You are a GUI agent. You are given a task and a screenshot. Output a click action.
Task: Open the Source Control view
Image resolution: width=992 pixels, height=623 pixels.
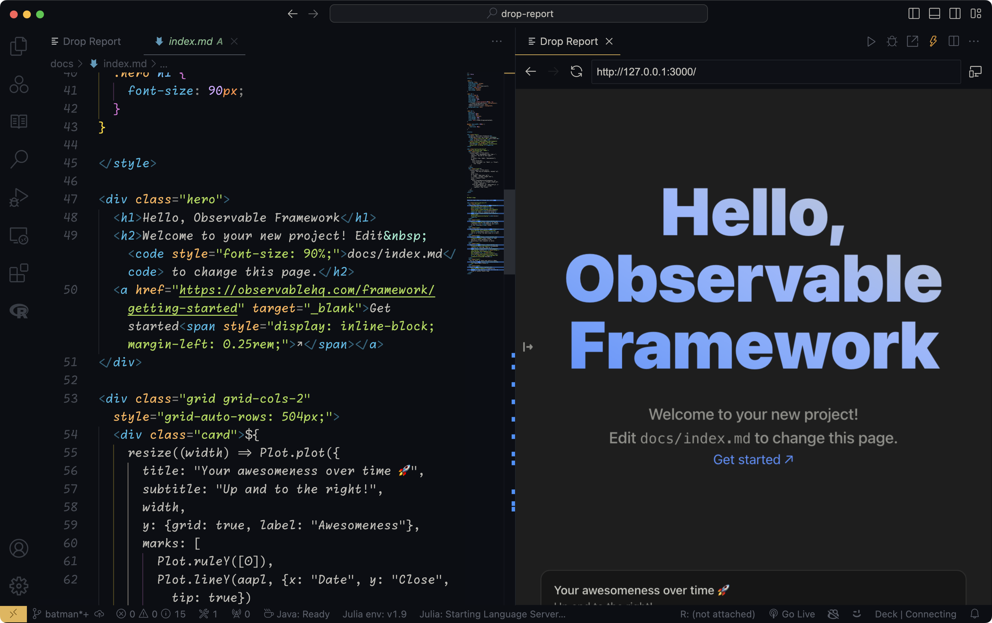point(19,84)
